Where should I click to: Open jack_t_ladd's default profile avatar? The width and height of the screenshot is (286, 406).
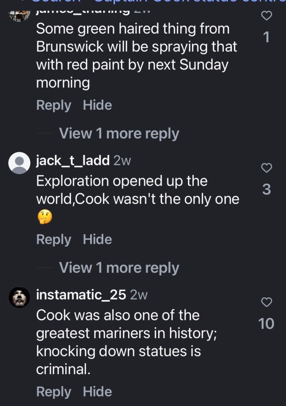[19, 163]
